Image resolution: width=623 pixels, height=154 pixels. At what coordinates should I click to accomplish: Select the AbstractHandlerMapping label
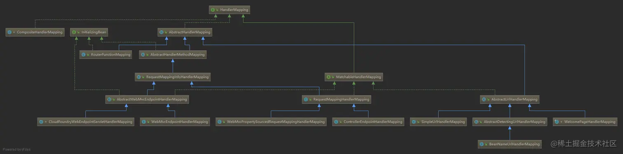[190, 32]
